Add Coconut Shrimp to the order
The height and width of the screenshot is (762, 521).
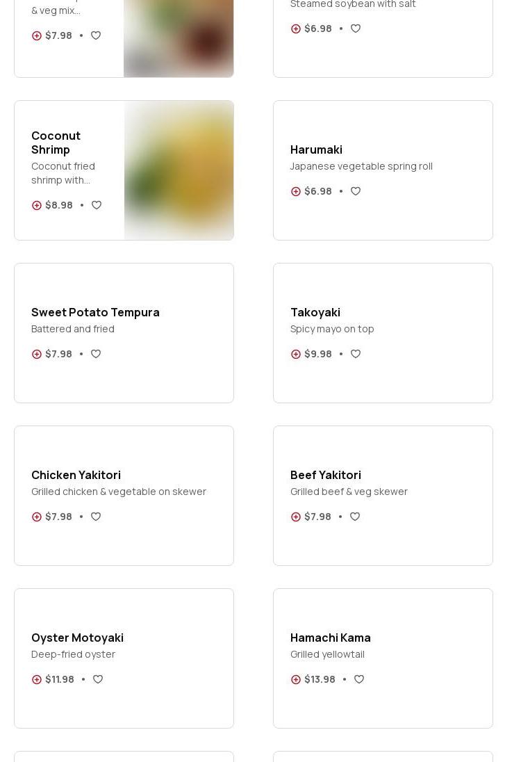tap(37, 205)
